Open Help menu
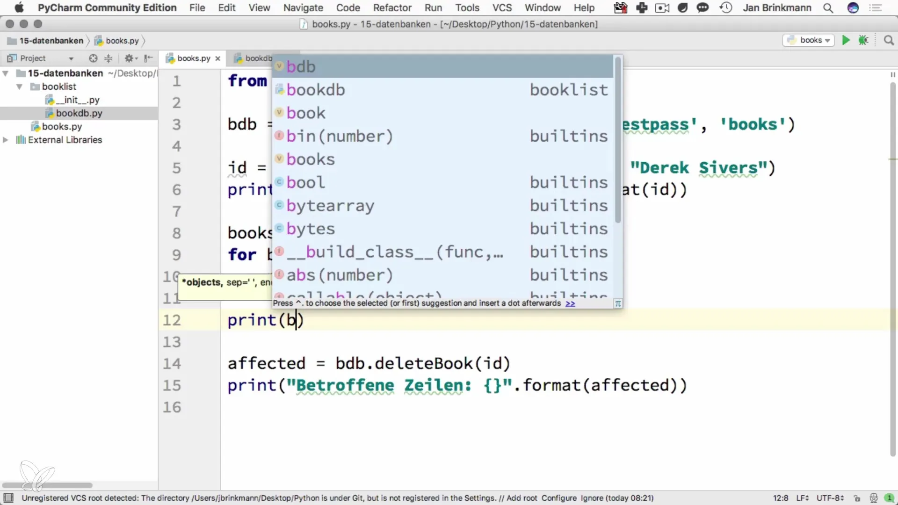The image size is (898, 505). point(584,8)
